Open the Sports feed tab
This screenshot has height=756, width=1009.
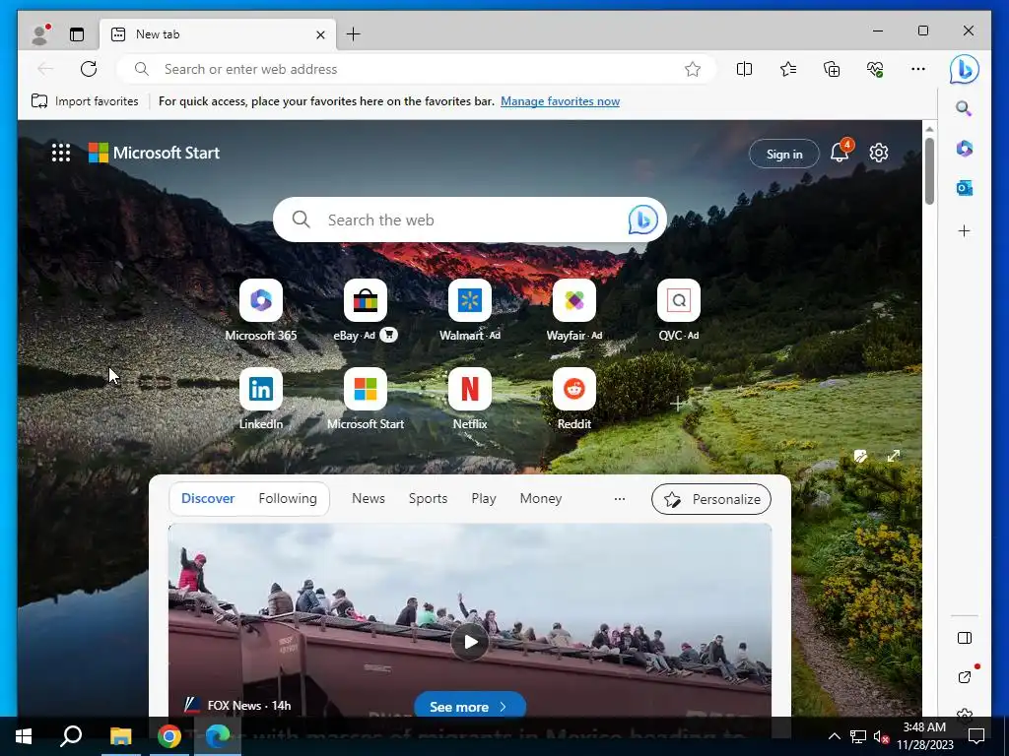tap(428, 498)
